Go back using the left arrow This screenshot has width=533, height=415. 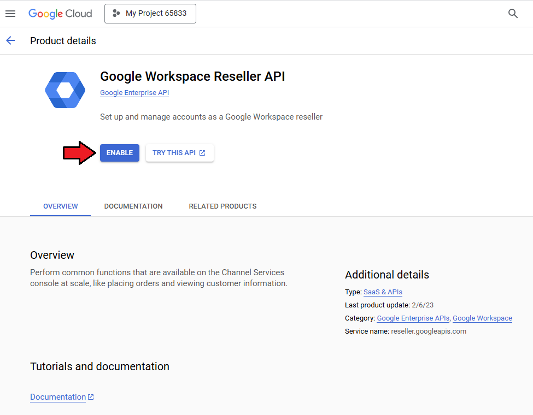pos(10,41)
